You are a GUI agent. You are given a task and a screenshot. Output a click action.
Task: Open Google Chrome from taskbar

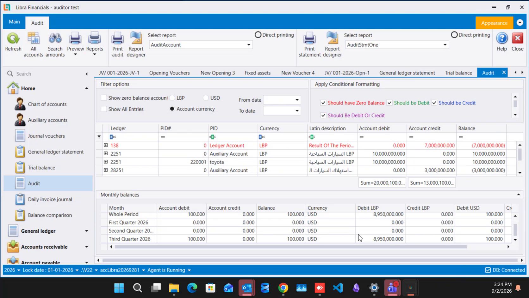(x=283, y=288)
